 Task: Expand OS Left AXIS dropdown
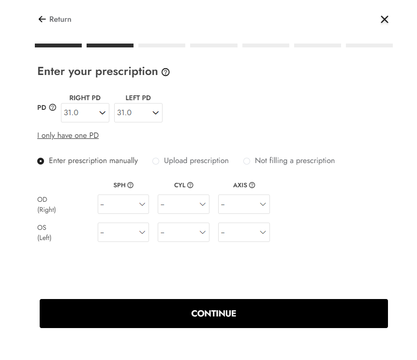click(244, 232)
